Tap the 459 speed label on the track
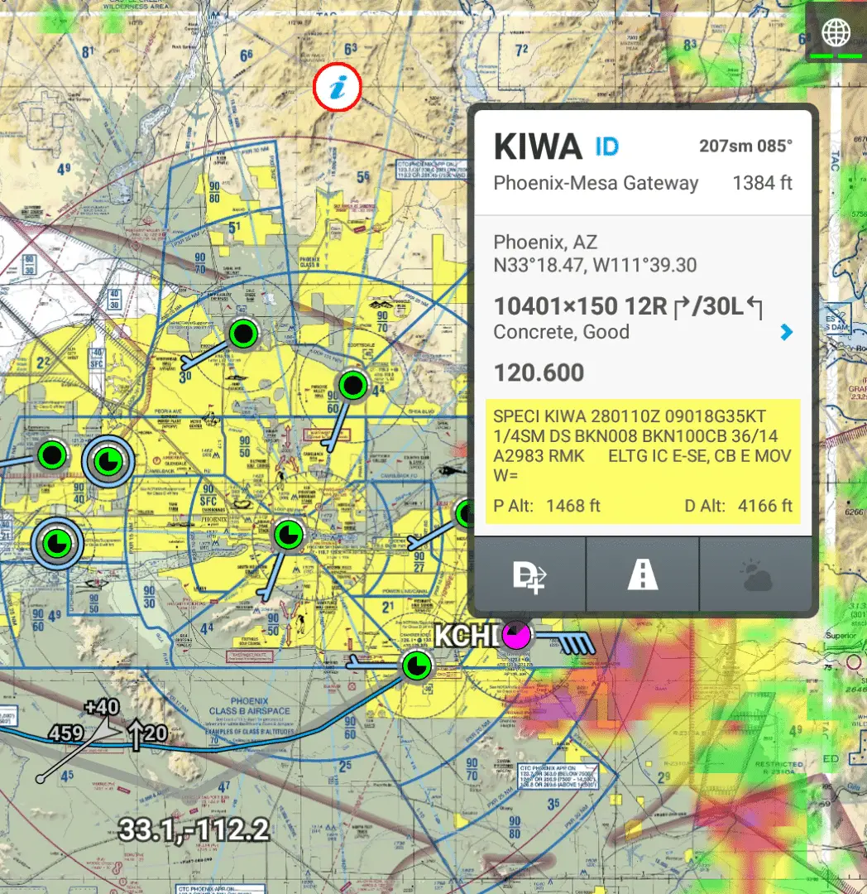The height and width of the screenshot is (894, 867). click(65, 733)
